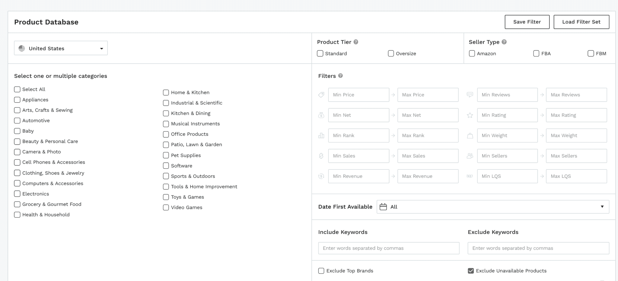Enable the FBA seller type checkbox
Image resolution: width=618 pixels, height=281 pixels.
pos(536,54)
